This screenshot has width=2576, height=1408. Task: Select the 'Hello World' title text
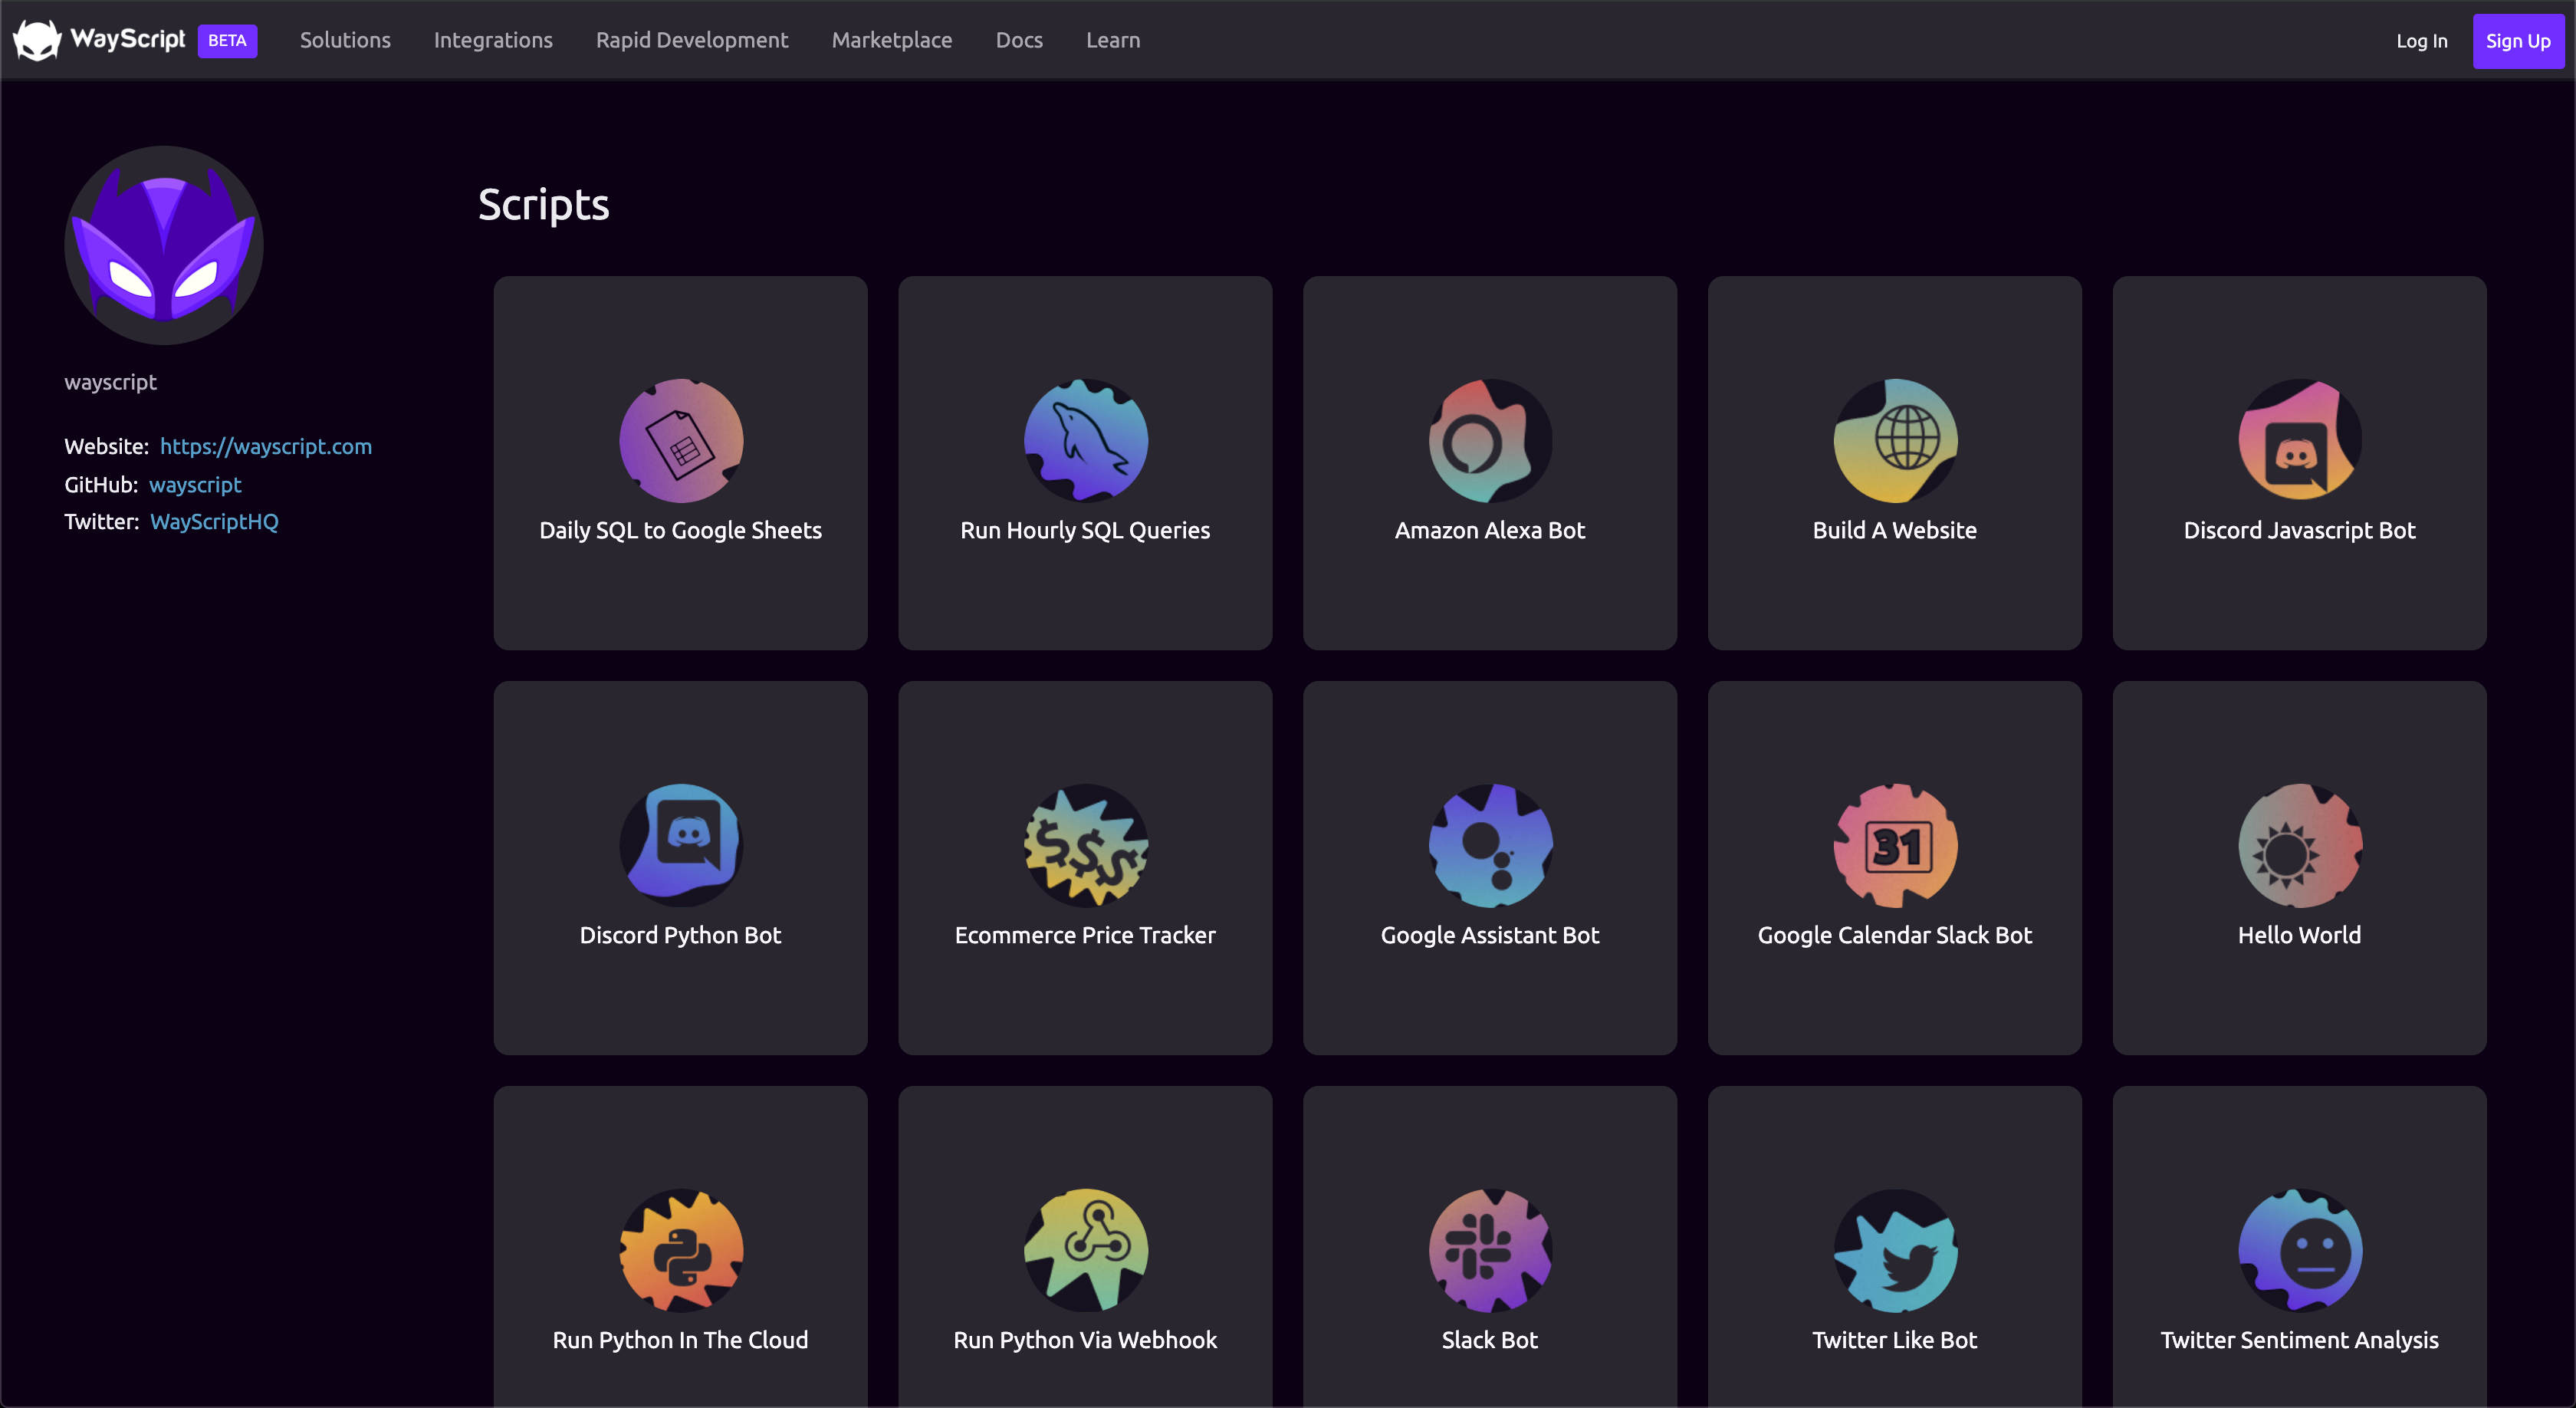[x=2300, y=935]
